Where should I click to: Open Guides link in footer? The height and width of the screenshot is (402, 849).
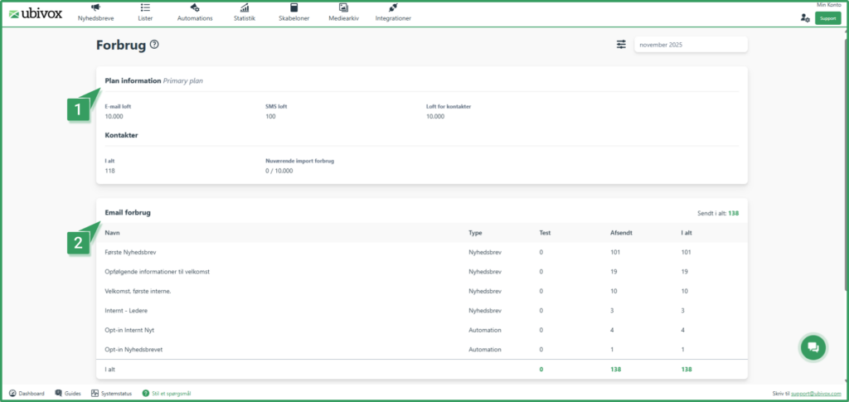[x=73, y=394]
